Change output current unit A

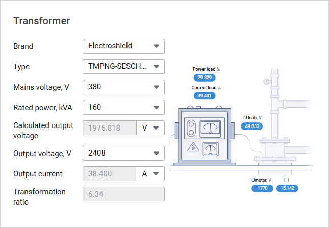click(x=150, y=173)
